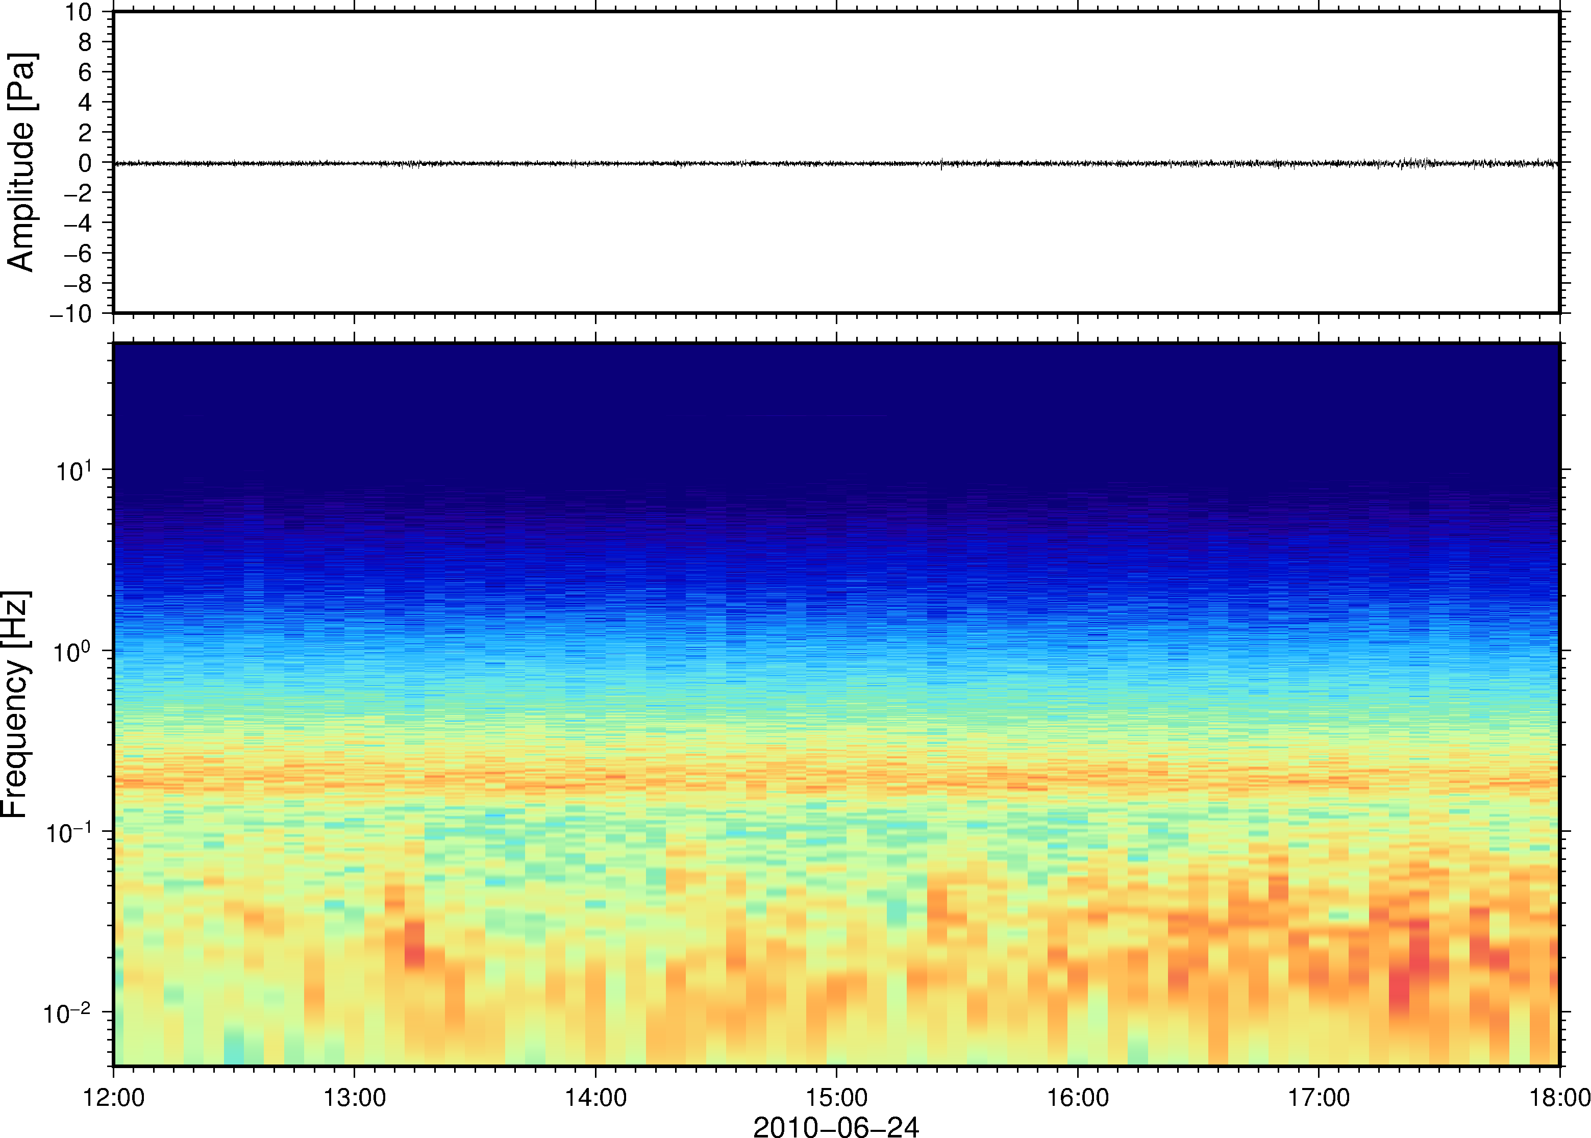The height and width of the screenshot is (1138, 1591).
Task: Click the date label '2010-06-24'
Action: [x=836, y=1126]
